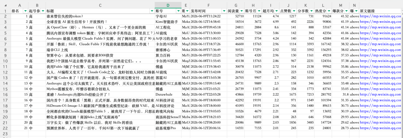
Task: Click the title cell 'Mythos震撼发布，吓懵谷歌联合创始人'
Action: click(100, 89)
